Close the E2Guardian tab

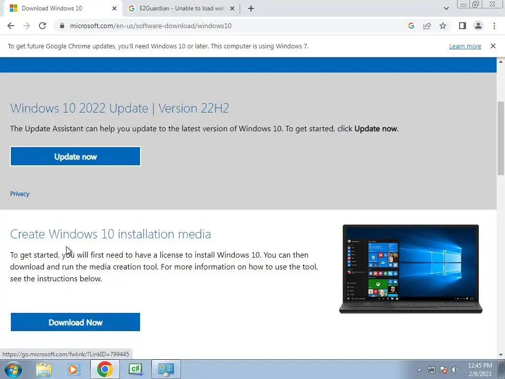[232, 8]
